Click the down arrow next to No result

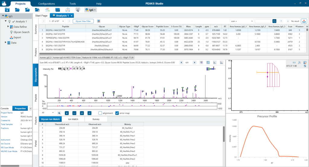point(288,21)
